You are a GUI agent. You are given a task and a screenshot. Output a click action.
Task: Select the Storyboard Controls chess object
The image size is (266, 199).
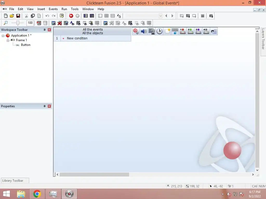tap(151, 31)
